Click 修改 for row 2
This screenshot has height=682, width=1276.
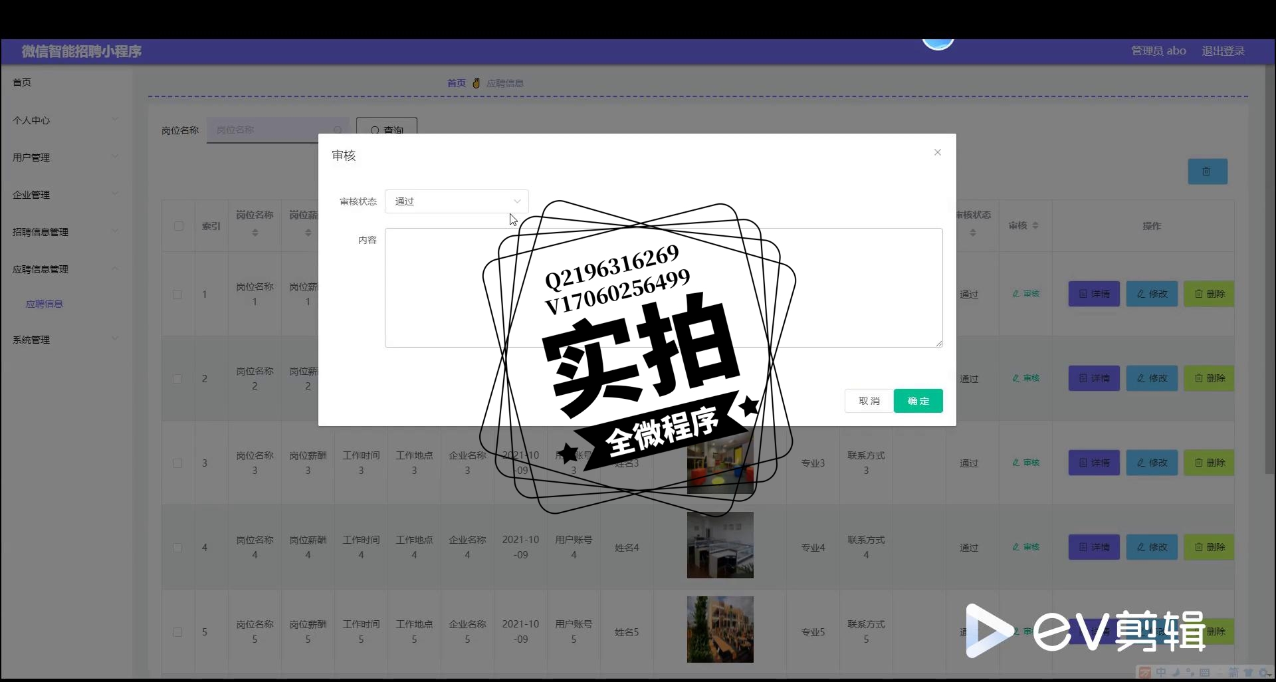pyautogui.click(x=1152, y=378)
